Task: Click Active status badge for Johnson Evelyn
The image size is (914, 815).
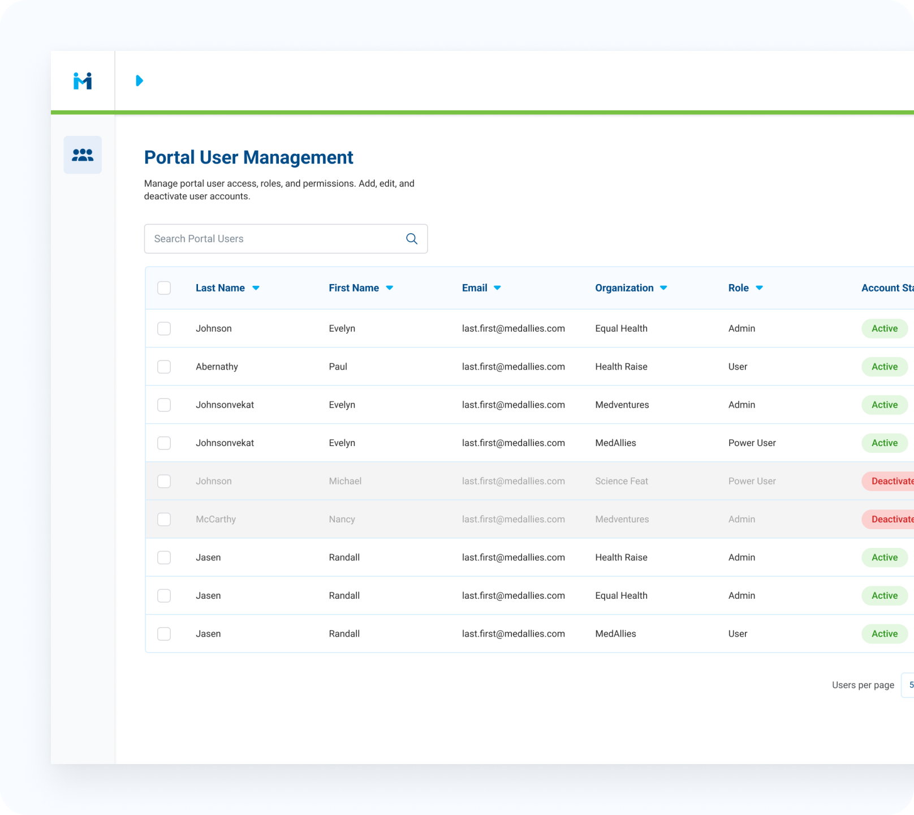Action: 884,329
